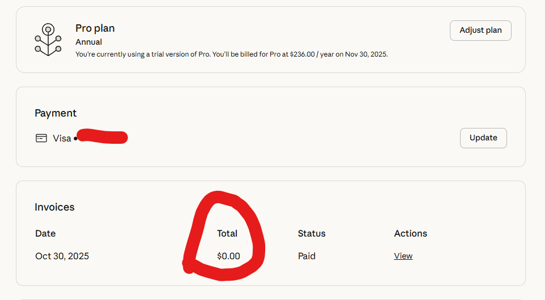Click the Pro plan heading
Viewport: 545px width, 300px height.
click(95, 28)
